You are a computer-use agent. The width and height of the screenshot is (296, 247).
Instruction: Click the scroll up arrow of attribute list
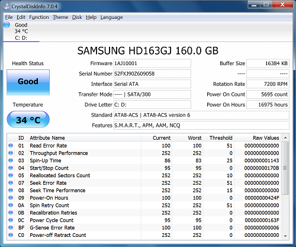pyautogui.click(x=285, y=138)
